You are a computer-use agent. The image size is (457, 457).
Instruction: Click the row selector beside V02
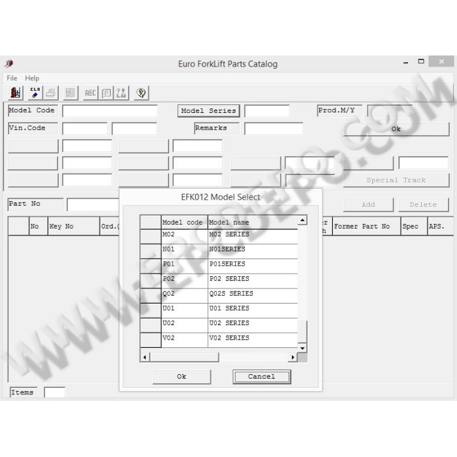[151, 340]
